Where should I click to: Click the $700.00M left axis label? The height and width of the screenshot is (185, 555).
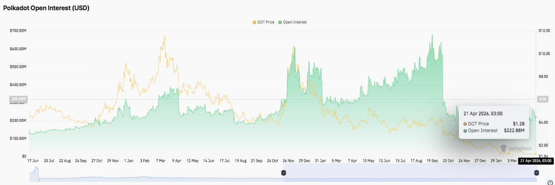18,31
